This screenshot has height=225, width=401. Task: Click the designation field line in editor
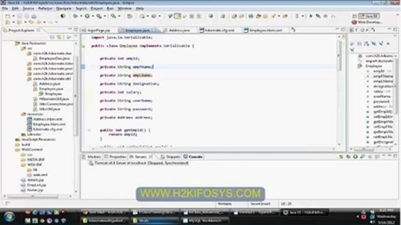[x=130, y=84]
